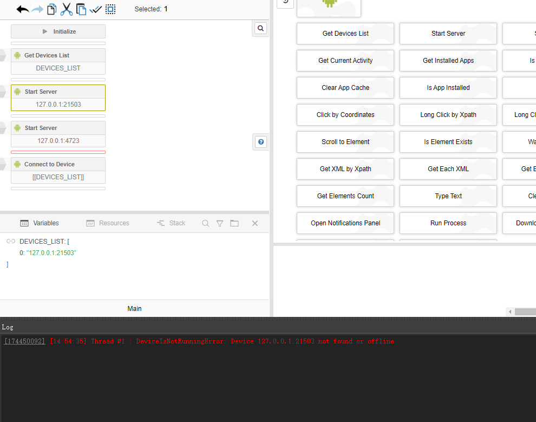Click the Undo arrow in toolbar
This screenshot has height=422, width=536.
point(23,9)
